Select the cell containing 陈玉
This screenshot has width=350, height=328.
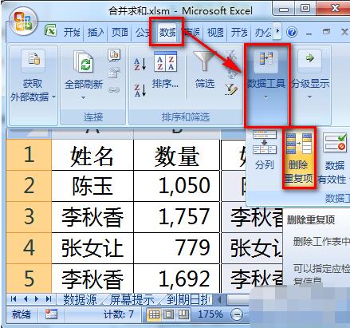(x=92, y=186)
